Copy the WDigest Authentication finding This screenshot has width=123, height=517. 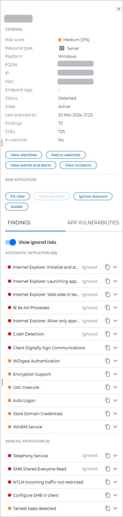[108, 361]
